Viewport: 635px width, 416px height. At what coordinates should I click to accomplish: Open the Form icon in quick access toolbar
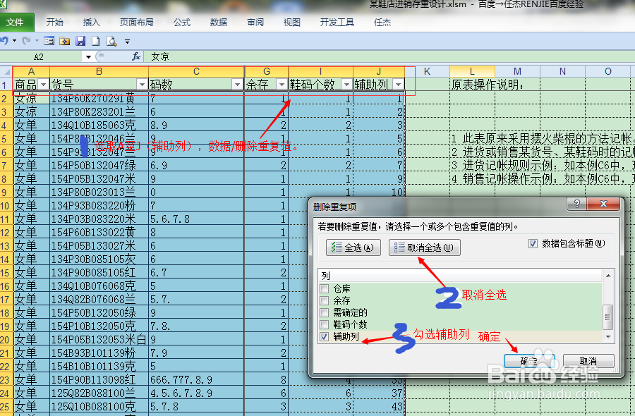click(49, 41)
